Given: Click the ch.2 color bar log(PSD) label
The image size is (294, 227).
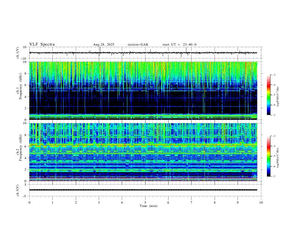Looking at the screenshot, I should pyautogui.click(x=278, y=158).
